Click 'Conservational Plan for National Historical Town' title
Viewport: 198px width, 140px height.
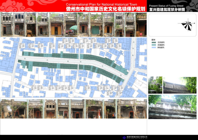coord(102,5)
